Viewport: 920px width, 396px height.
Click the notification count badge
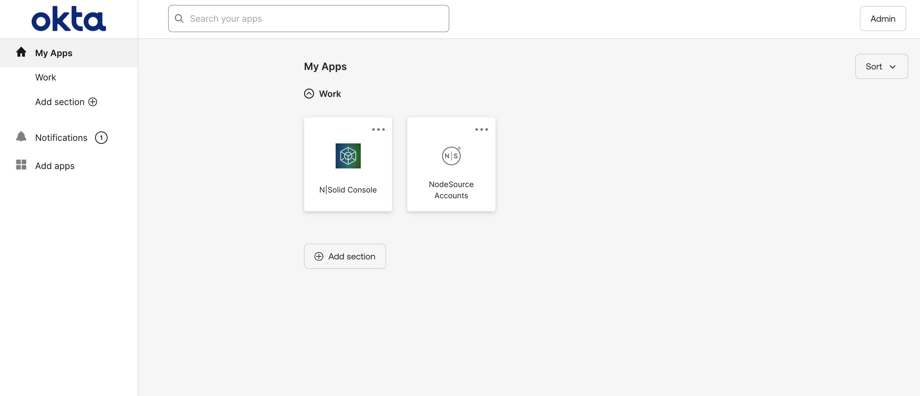[101, 137]
